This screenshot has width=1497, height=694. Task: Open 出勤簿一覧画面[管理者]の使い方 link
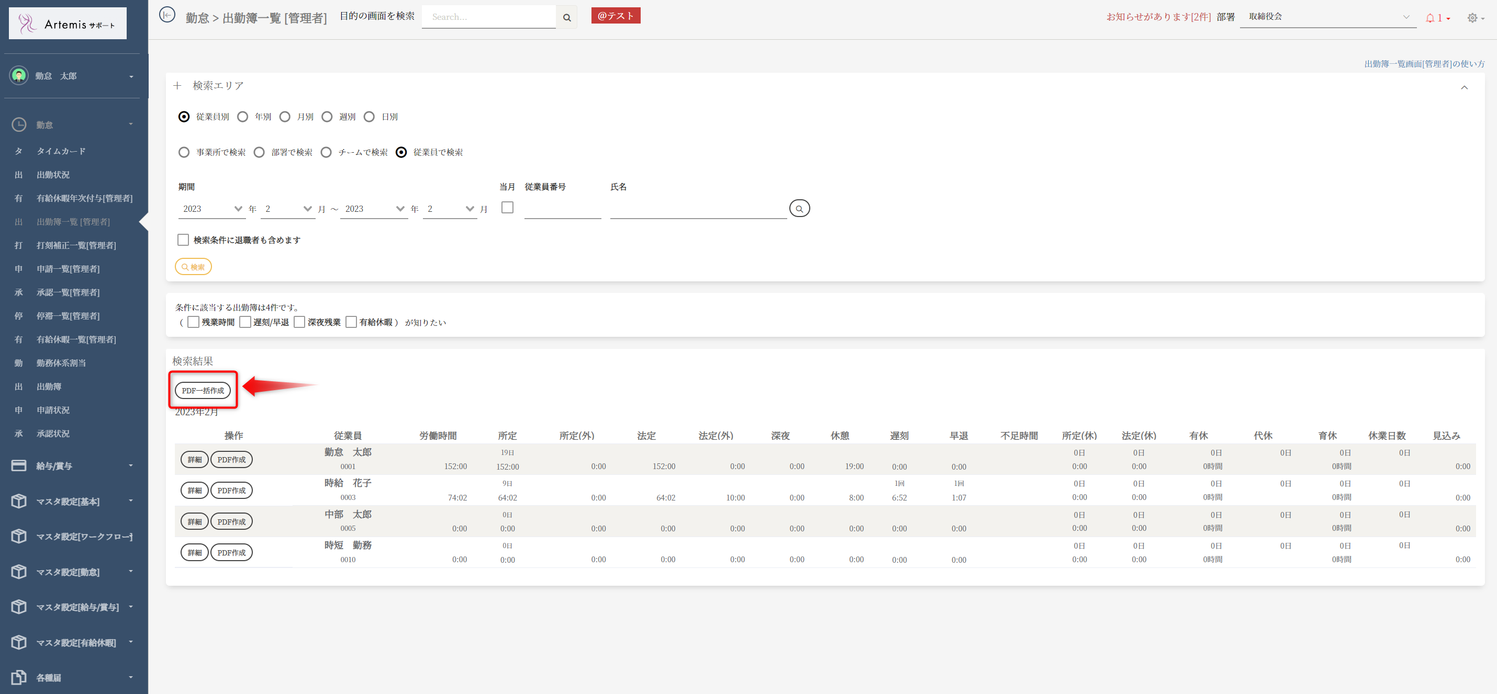(1424, 64)
